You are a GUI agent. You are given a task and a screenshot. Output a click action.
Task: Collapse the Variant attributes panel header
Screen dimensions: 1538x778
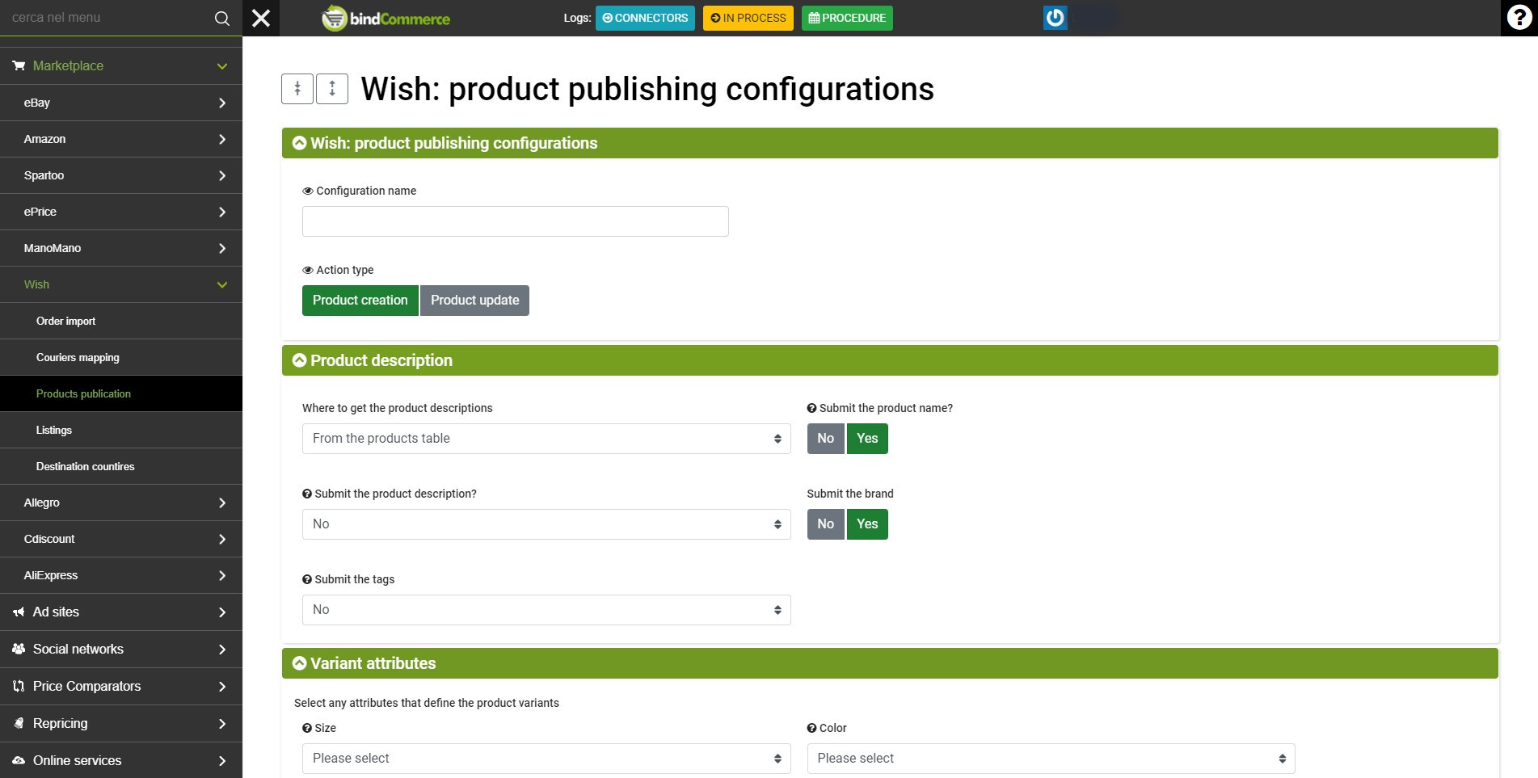point(890,663)
